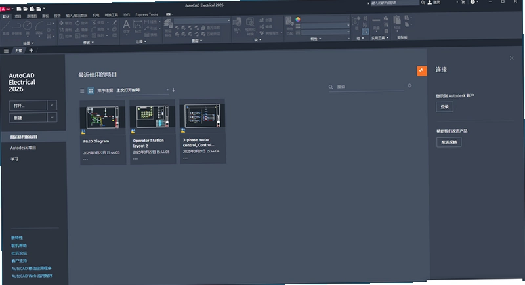The height and width of the screenshot is (285, 525).
Task: Select Learn (学习) in sidebar
Action: click(x=14, y=159)
